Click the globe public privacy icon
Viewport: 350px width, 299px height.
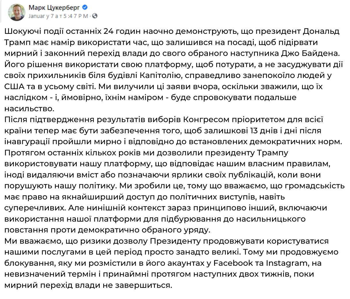(94, 16)
